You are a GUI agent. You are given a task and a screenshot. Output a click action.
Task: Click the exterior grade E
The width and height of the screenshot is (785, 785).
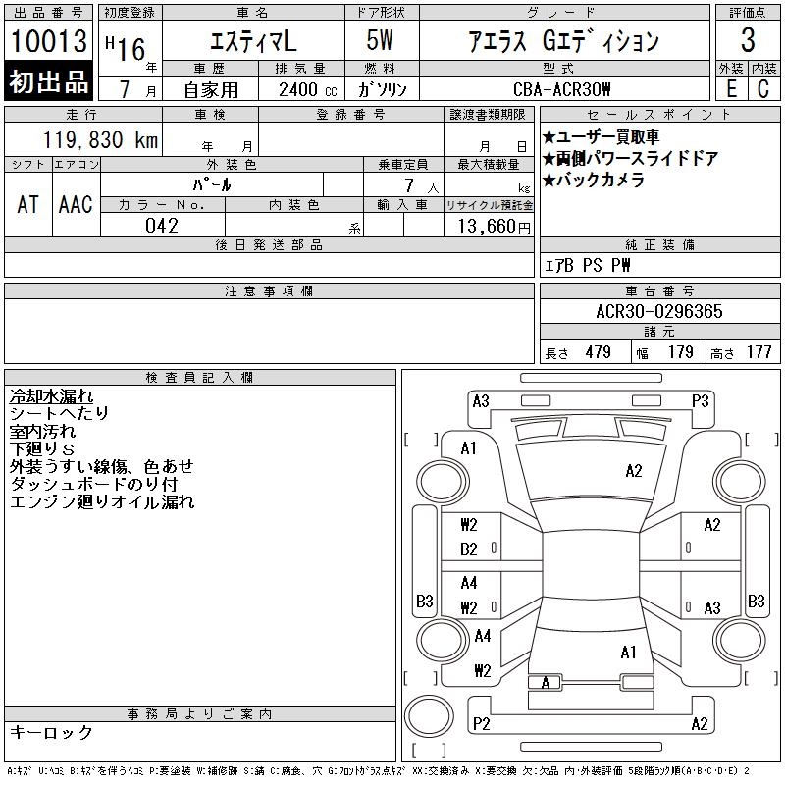point(731,89)
